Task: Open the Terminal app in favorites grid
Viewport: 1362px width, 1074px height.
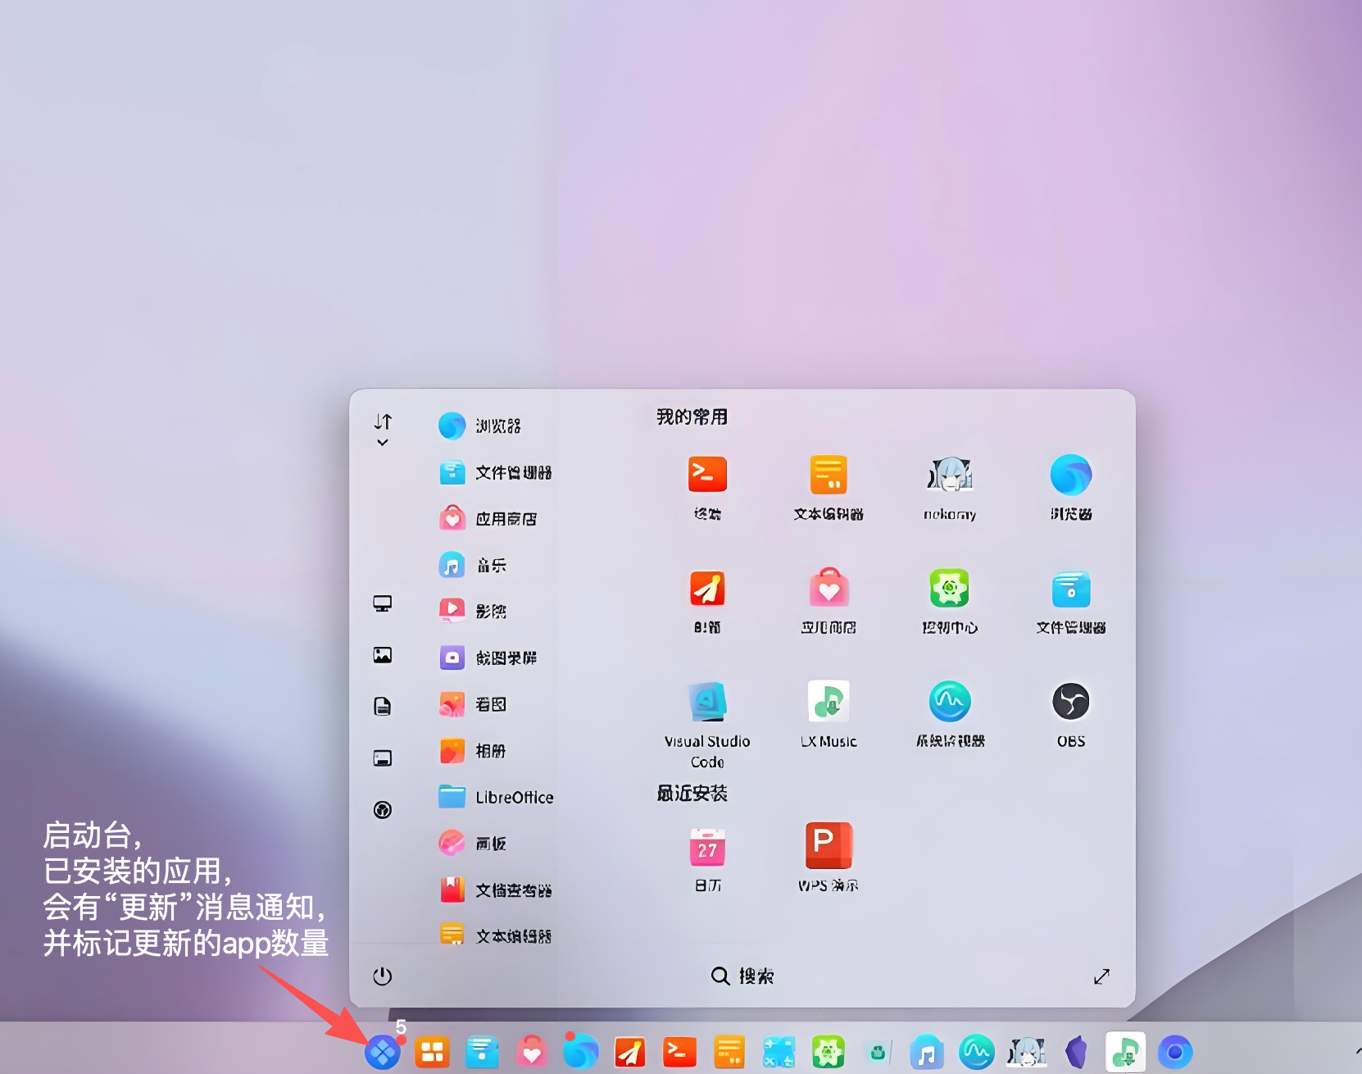Action: click(x=707, y=475)
